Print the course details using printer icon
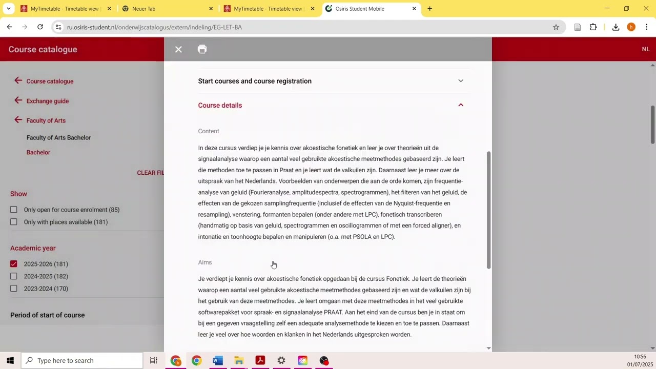Screen dimensions: 656x369 [x=202, y=49]
